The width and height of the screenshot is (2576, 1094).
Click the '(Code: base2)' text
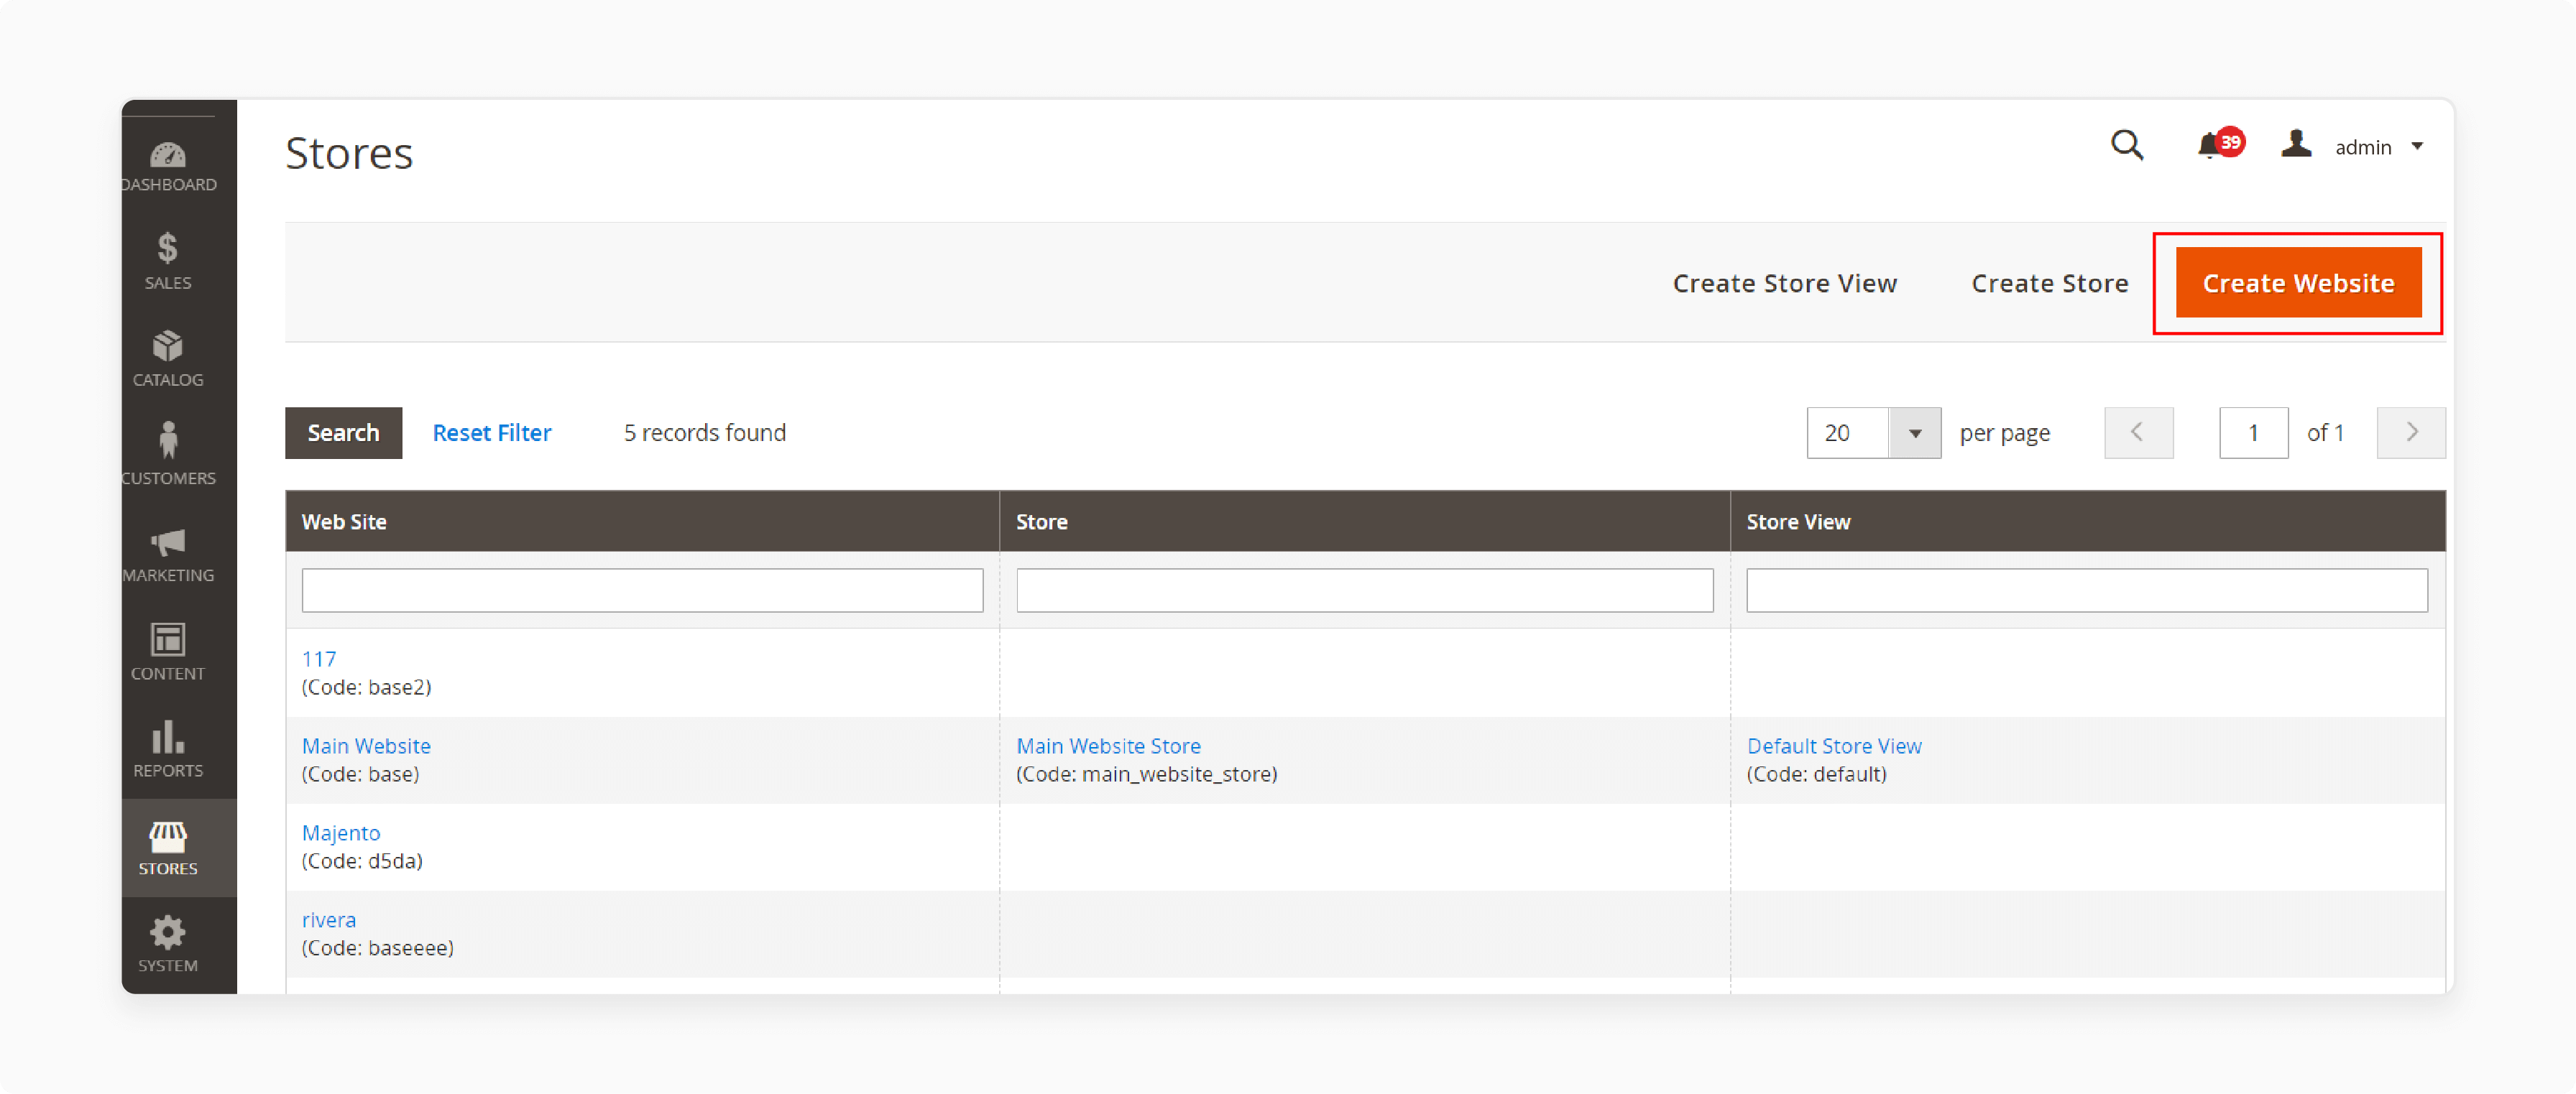coord(366,687)
